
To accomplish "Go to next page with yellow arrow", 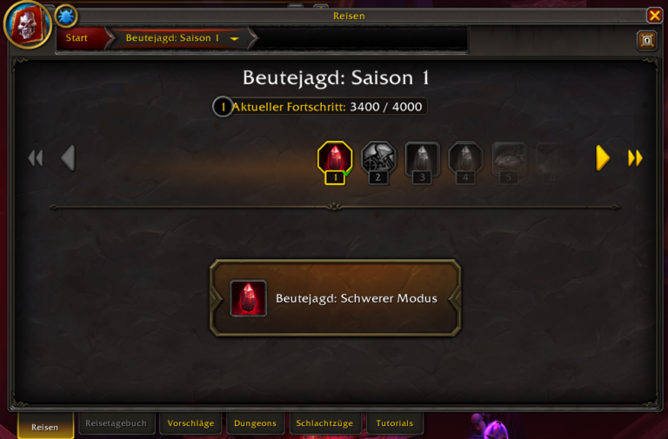I will tap(602, 158).
